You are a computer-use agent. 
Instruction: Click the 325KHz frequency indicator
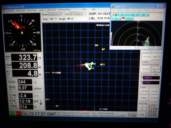(129, 18)
